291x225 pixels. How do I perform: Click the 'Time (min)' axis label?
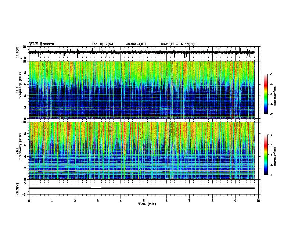click(x=147, y=204)
